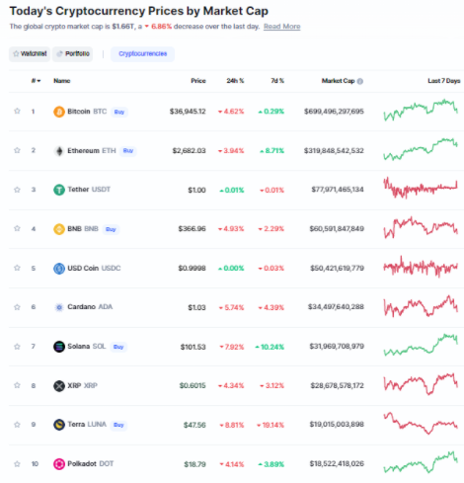Screen dimensions: 464x483
Task: Click the XRP black logo icon
Action: tap(59, 385)
